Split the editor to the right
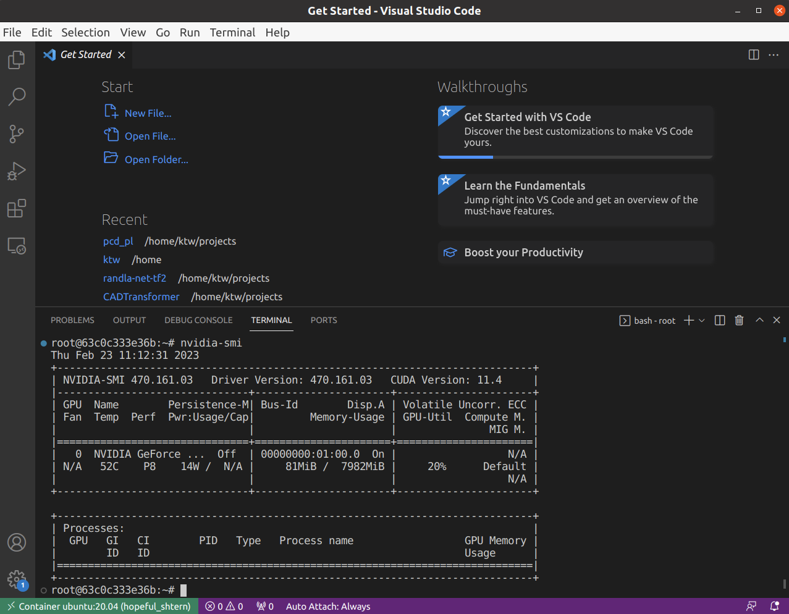 tap(754, 54)
